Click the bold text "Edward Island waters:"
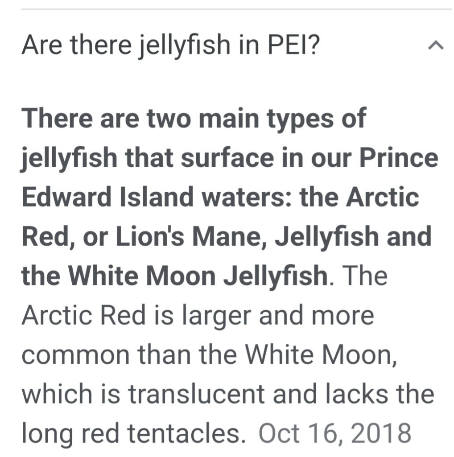 157,197
